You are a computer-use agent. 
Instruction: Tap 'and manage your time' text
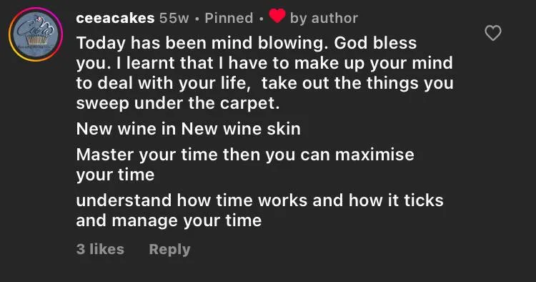(169, 220)
